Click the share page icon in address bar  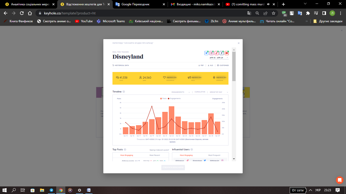click(x=265, y=13)
